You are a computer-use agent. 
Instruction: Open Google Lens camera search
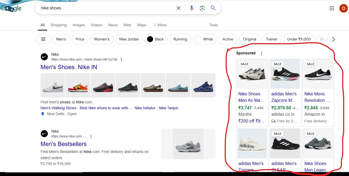(x=202, y=8)
